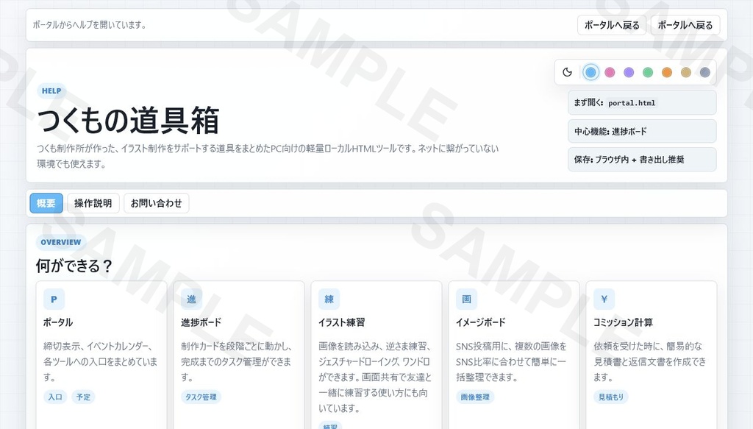Click the イラスト練習 card title

point(341,322)
